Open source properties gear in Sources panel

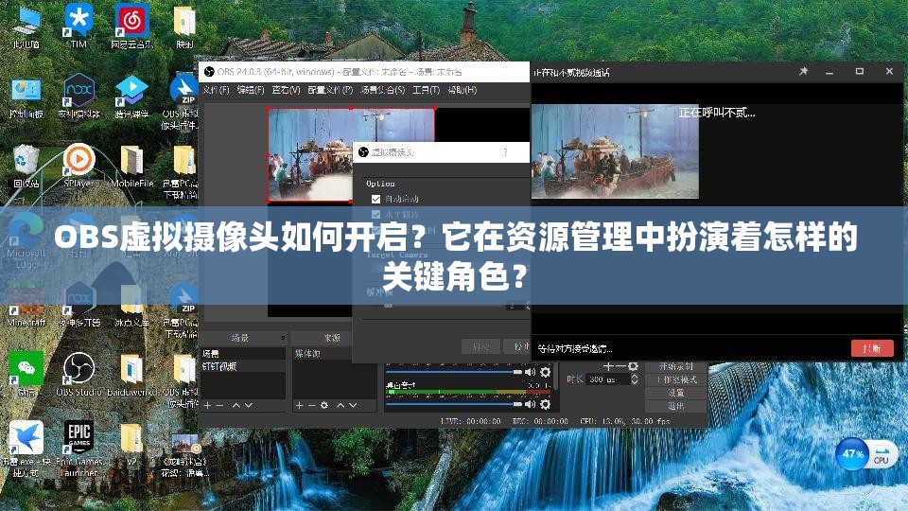[x=324, y=406]
